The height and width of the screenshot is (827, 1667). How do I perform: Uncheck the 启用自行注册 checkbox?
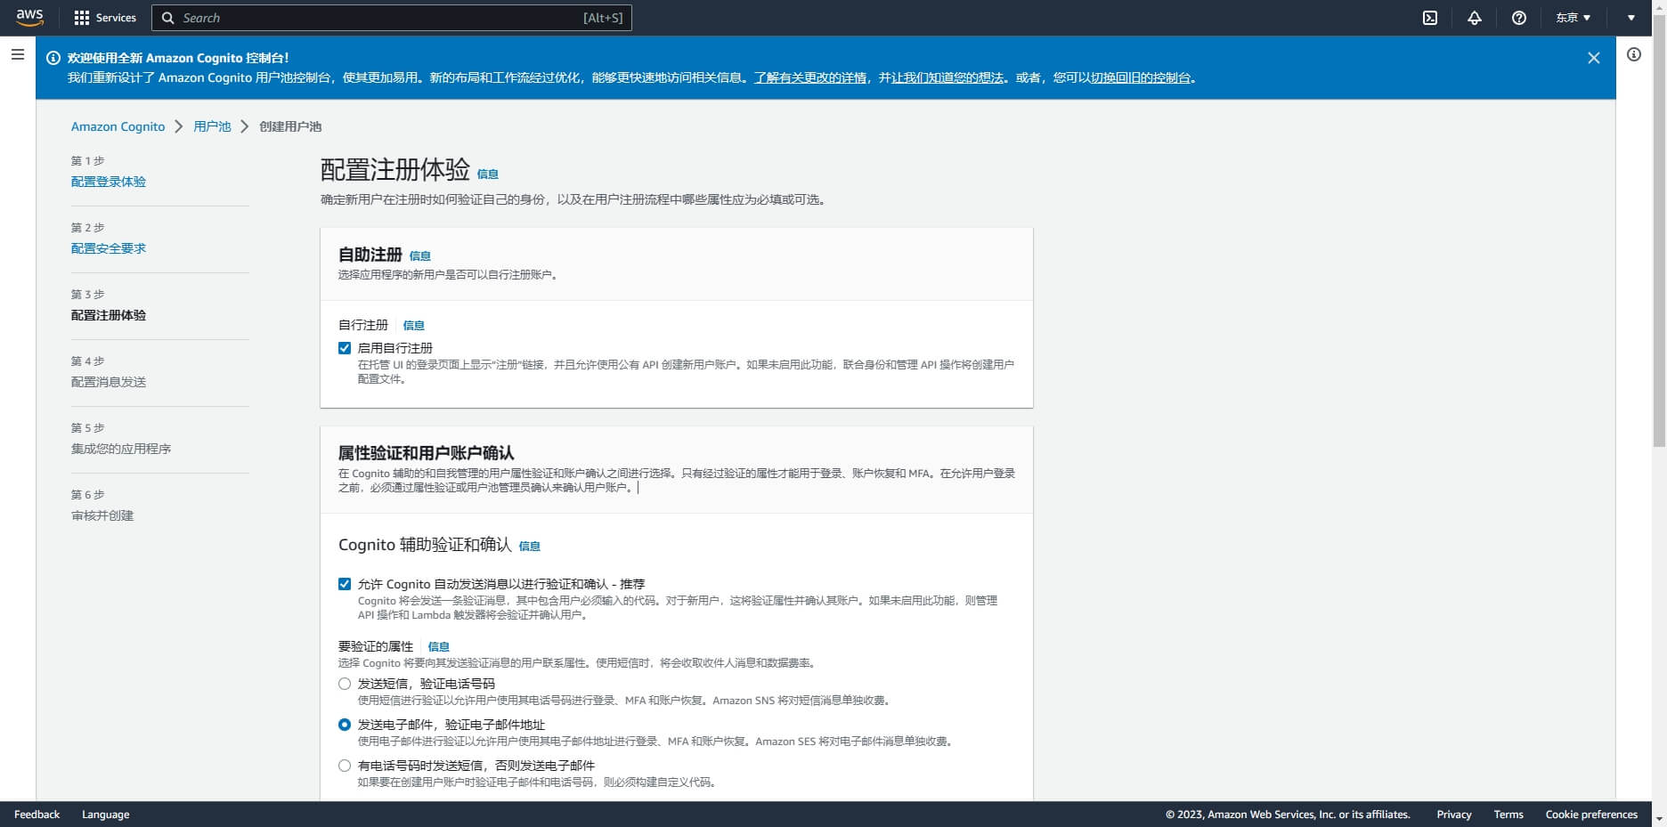coord(345,348)
